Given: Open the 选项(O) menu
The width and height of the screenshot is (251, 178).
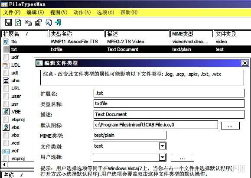Looking at the screenshot, I should pyautogui.click(x=105, y=13).
